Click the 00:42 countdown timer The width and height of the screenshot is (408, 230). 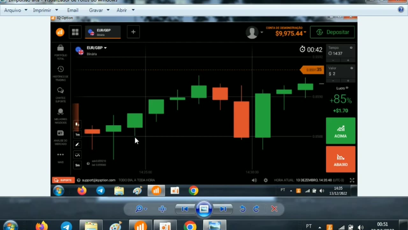pyautogui.click(x=311, y=50)
